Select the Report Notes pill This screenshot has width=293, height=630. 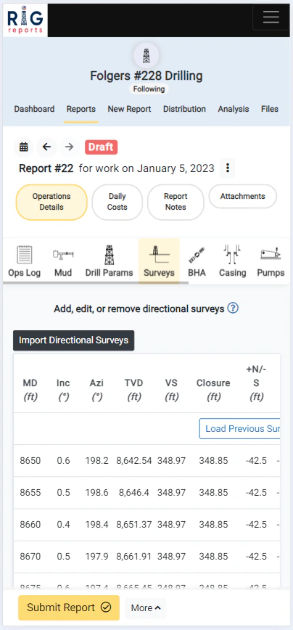click(x=176, y=202)
